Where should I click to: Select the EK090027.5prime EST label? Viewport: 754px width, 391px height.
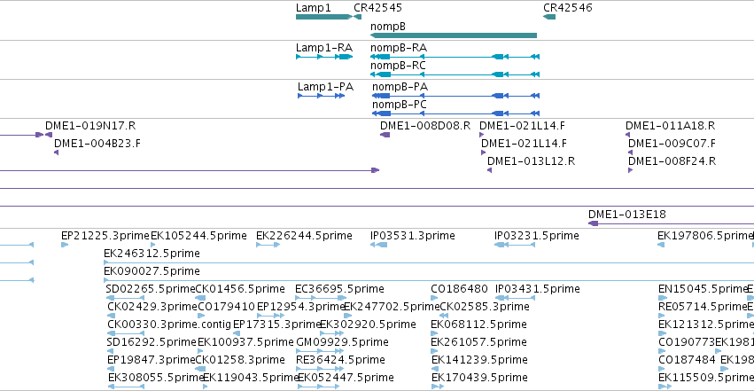point(152,271)
